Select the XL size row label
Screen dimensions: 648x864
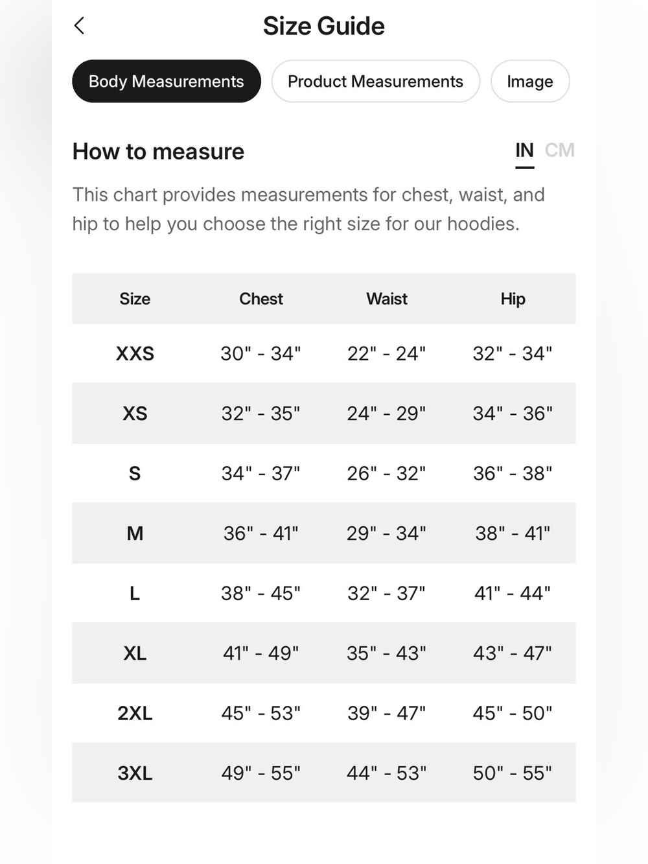pos(135,653)
